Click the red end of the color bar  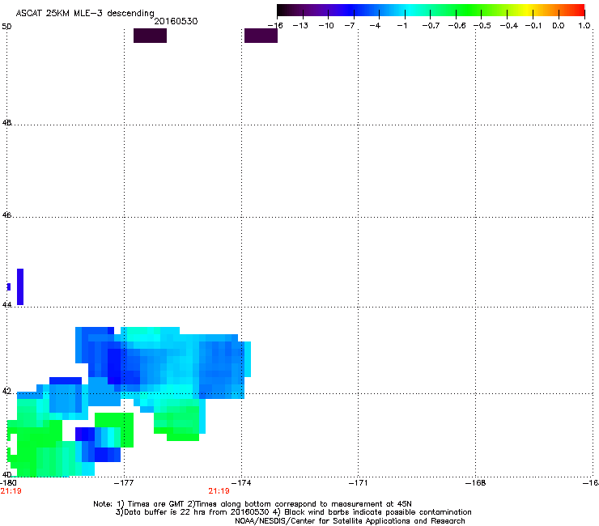tap(579, 10)
